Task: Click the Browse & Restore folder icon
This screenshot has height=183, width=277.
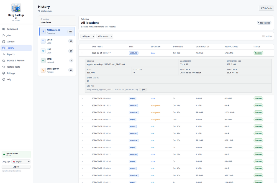Action: (x=4, y=60)
